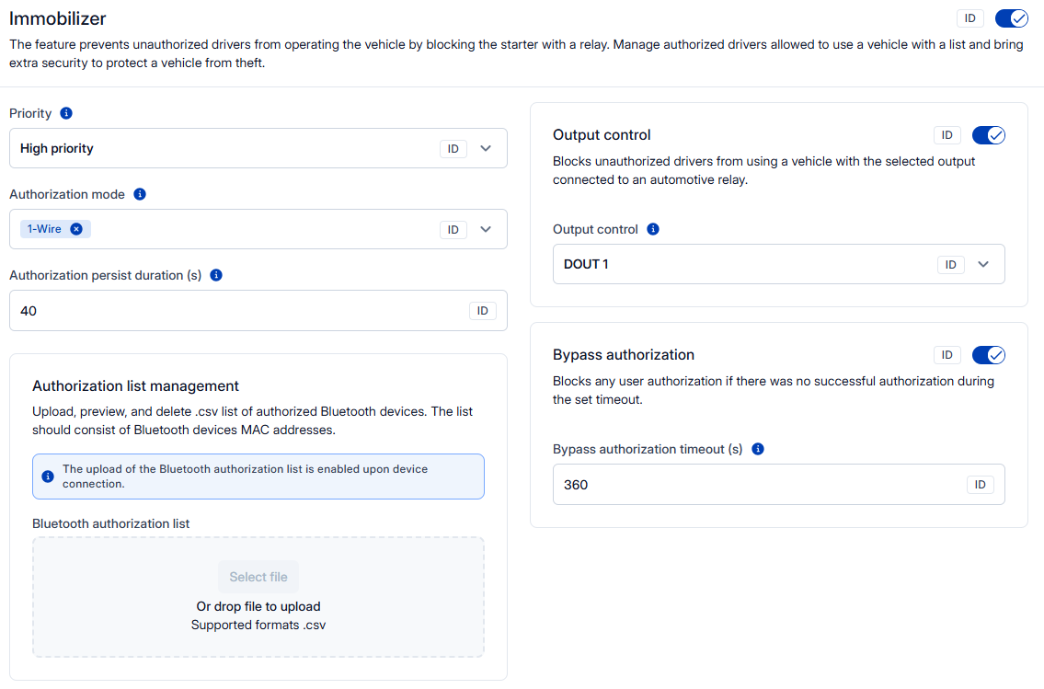This screenshot has width=1044, height=689.
Task: Disable the Immobilizer feature toggle
Action: point(1011,18)
